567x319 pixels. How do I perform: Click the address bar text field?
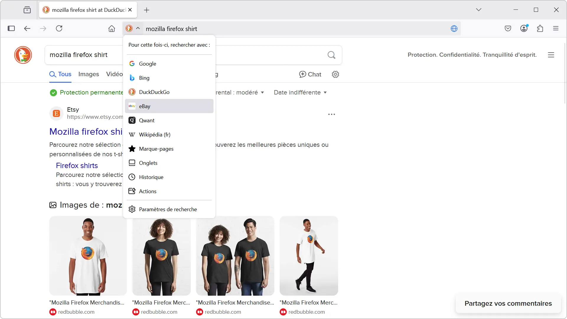(x=295, y=29)
